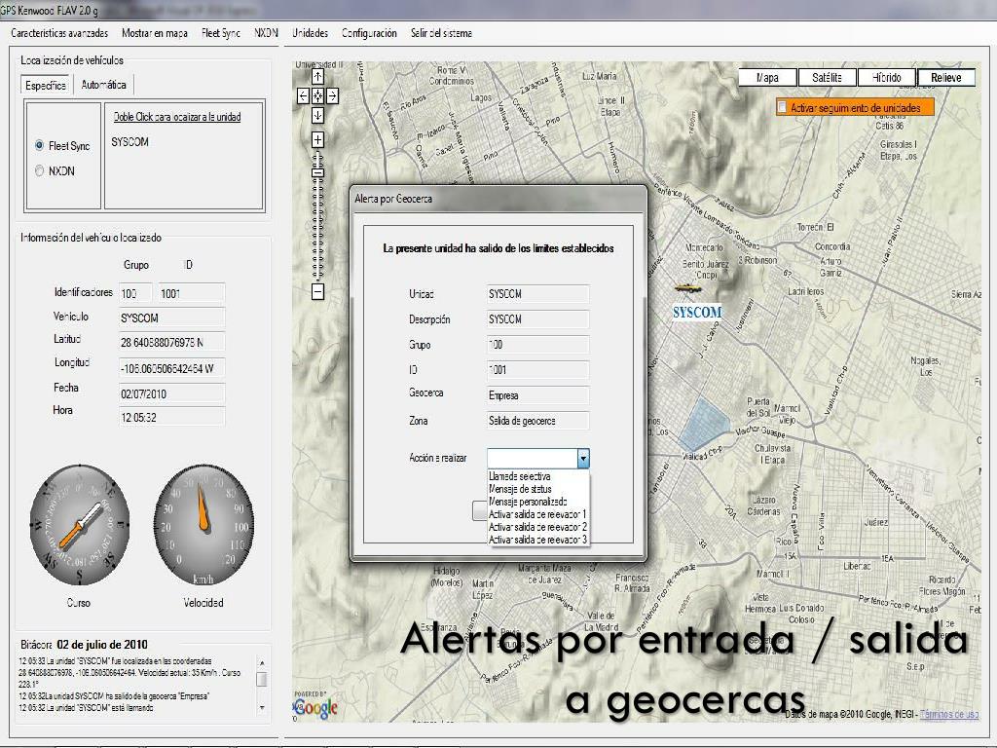Image resolution: width=997 pixels, height=748 pixels.
Task: Choose Llamada selectiva from the action list
Action: click(x=520, y=476)
